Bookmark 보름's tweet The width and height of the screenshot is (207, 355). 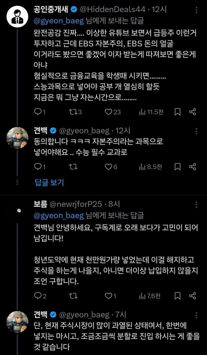click(x=178, y=296)
